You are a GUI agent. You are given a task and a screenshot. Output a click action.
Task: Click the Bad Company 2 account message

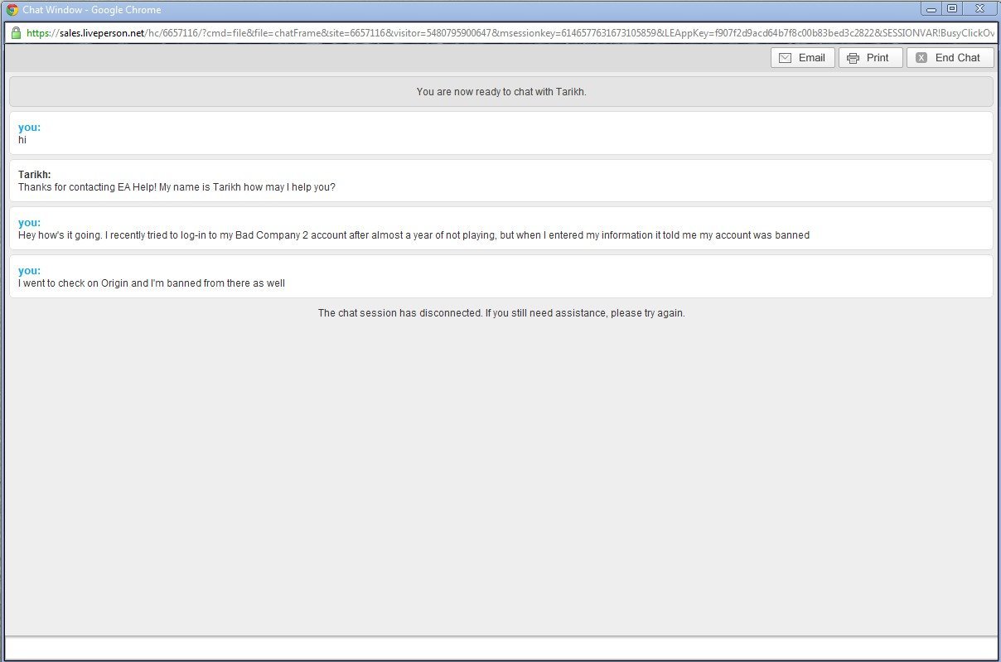pos(413,235)
